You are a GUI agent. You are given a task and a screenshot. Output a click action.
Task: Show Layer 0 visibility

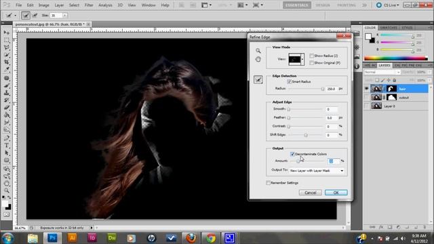[366, 106]
